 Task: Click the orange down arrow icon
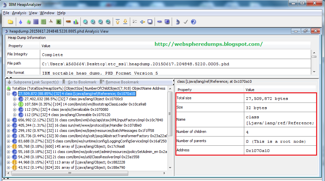(x=125, y=22)
